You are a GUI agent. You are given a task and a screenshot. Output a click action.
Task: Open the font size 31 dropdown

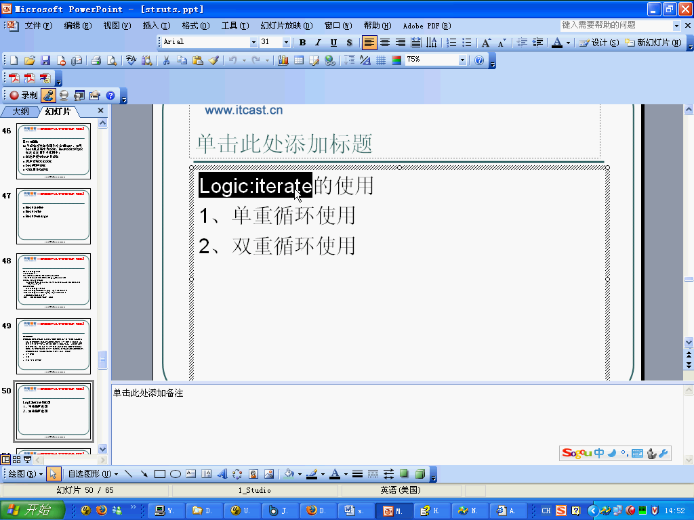tap(287, 42)
